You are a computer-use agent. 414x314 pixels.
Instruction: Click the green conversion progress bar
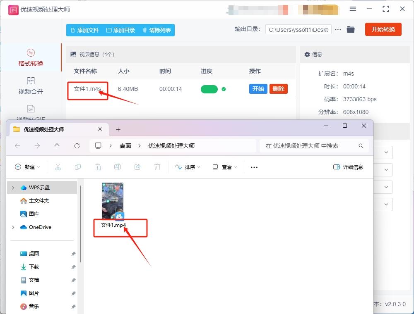click(209, 88)
